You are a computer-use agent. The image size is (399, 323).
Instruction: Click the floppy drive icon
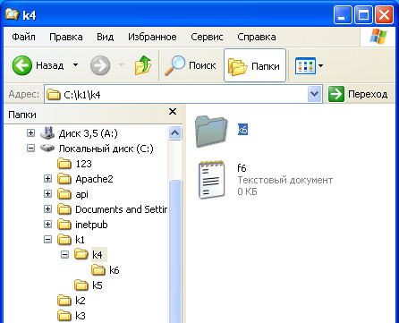[47, 133]
